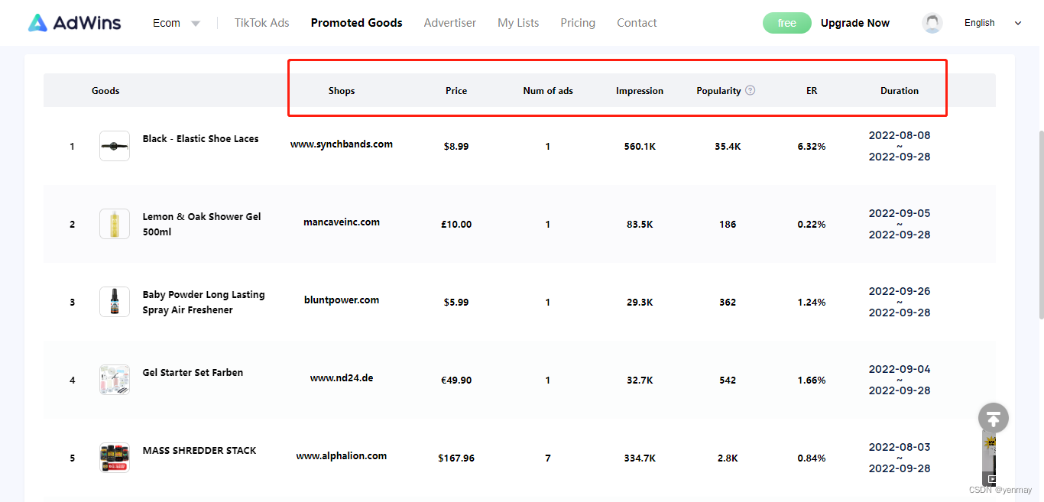1044x502 pixels.
Task: Click price $167.96
Action: coord(456,458)
